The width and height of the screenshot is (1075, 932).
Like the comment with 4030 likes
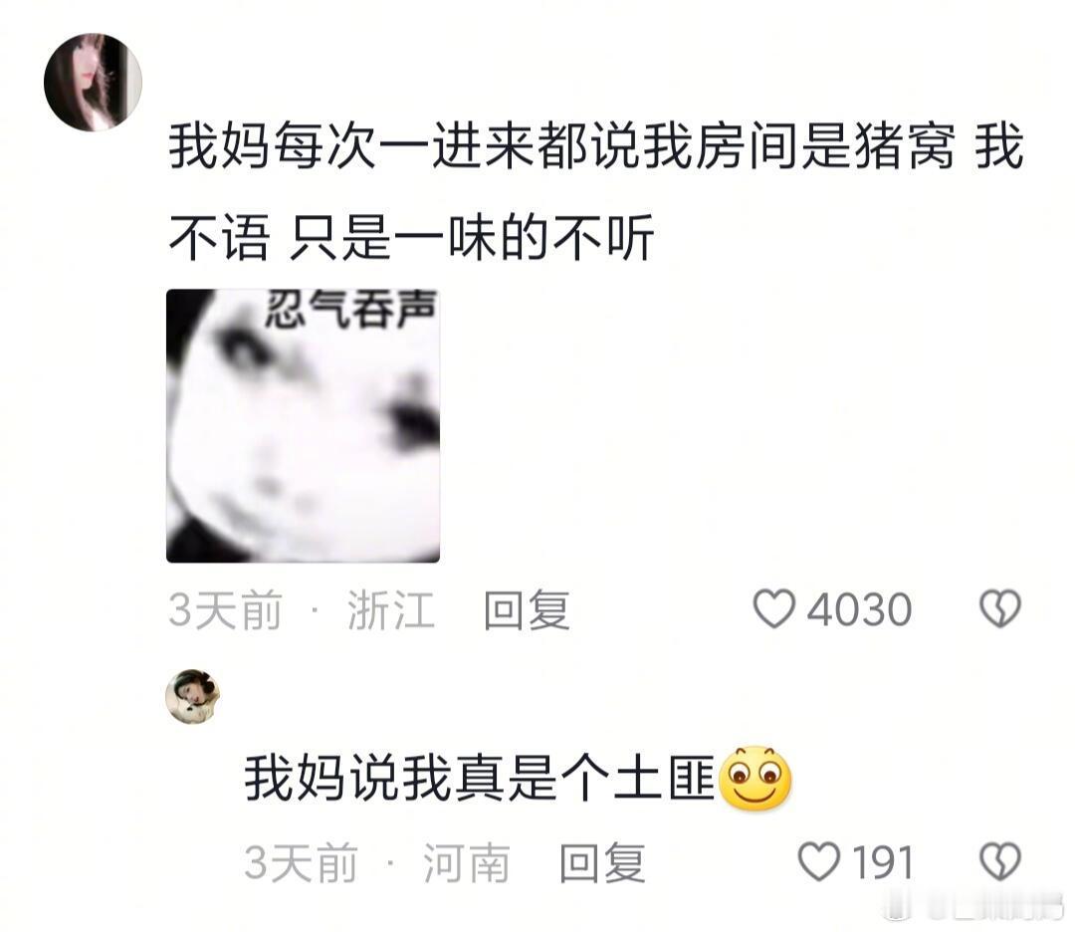(x=774, y=608)
